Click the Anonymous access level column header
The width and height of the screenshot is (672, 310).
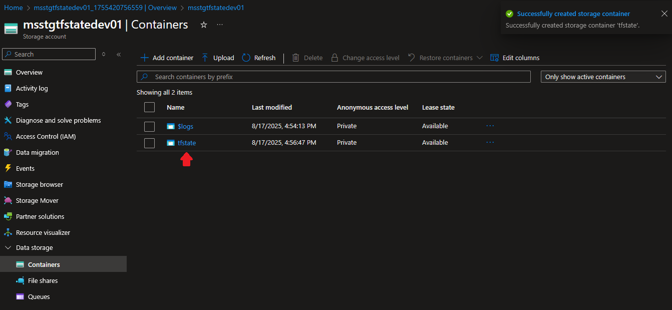(373, 107)
